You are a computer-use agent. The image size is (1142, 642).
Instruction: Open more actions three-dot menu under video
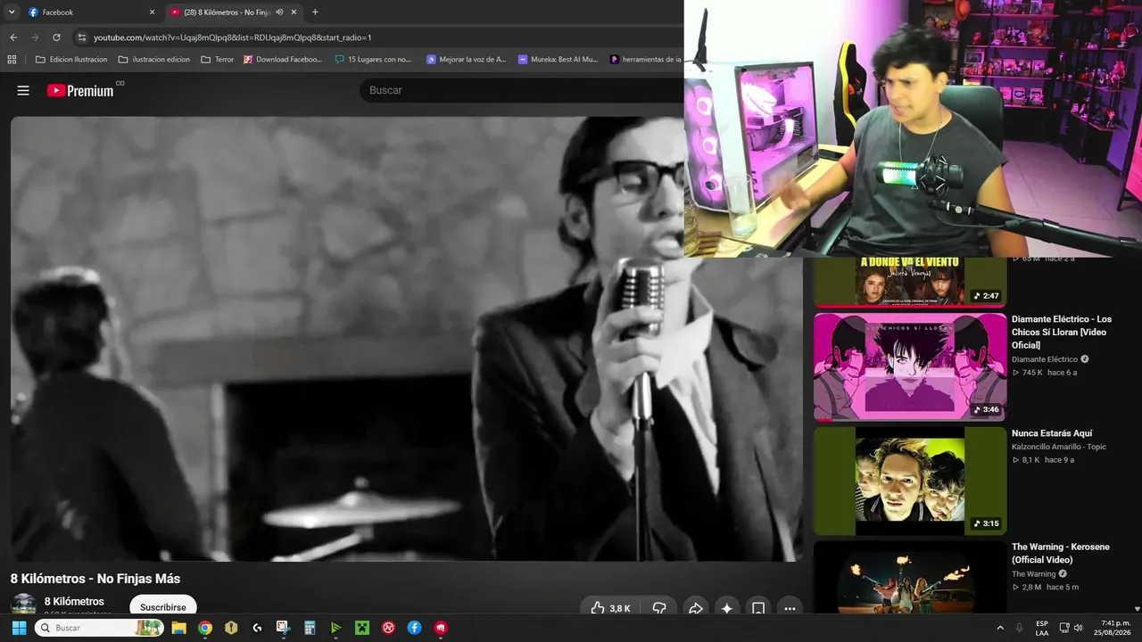pyautogui.click(x=790, y=608)
